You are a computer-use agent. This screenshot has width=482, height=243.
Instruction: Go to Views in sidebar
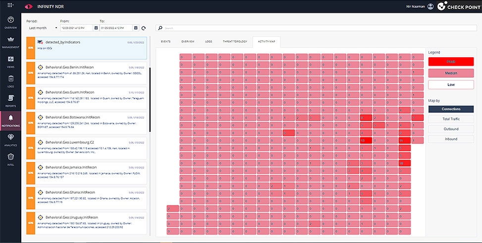pyautogui.click(x=10, y=62)
